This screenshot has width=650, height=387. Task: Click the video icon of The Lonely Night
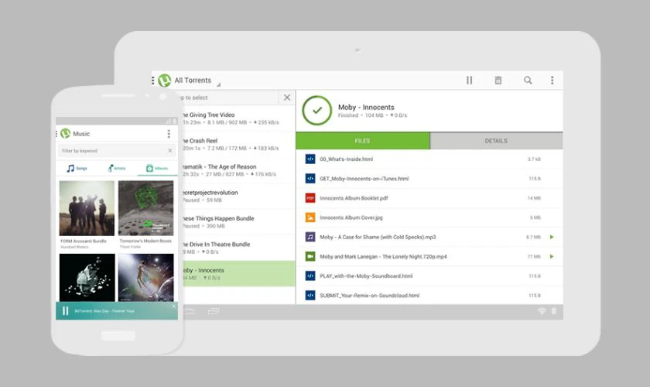point(310,256)
